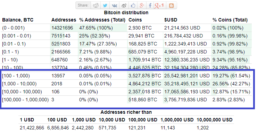Click the 0.02% (100%) coins cell
This screenshot has width=258, height=136.
coord(228,28)
